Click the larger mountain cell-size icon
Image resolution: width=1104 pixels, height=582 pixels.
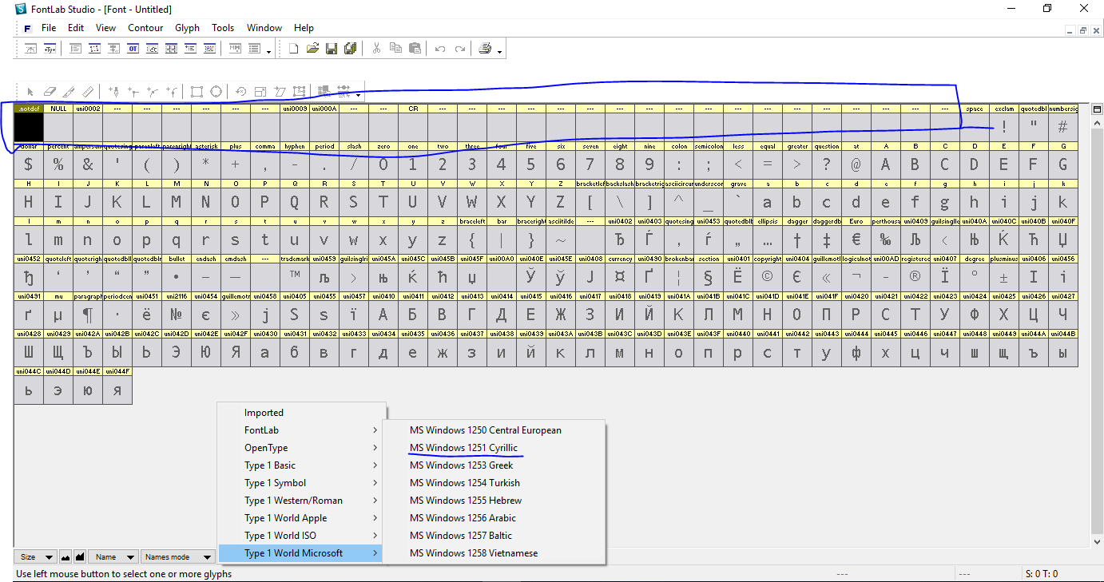tap(79, 556)
